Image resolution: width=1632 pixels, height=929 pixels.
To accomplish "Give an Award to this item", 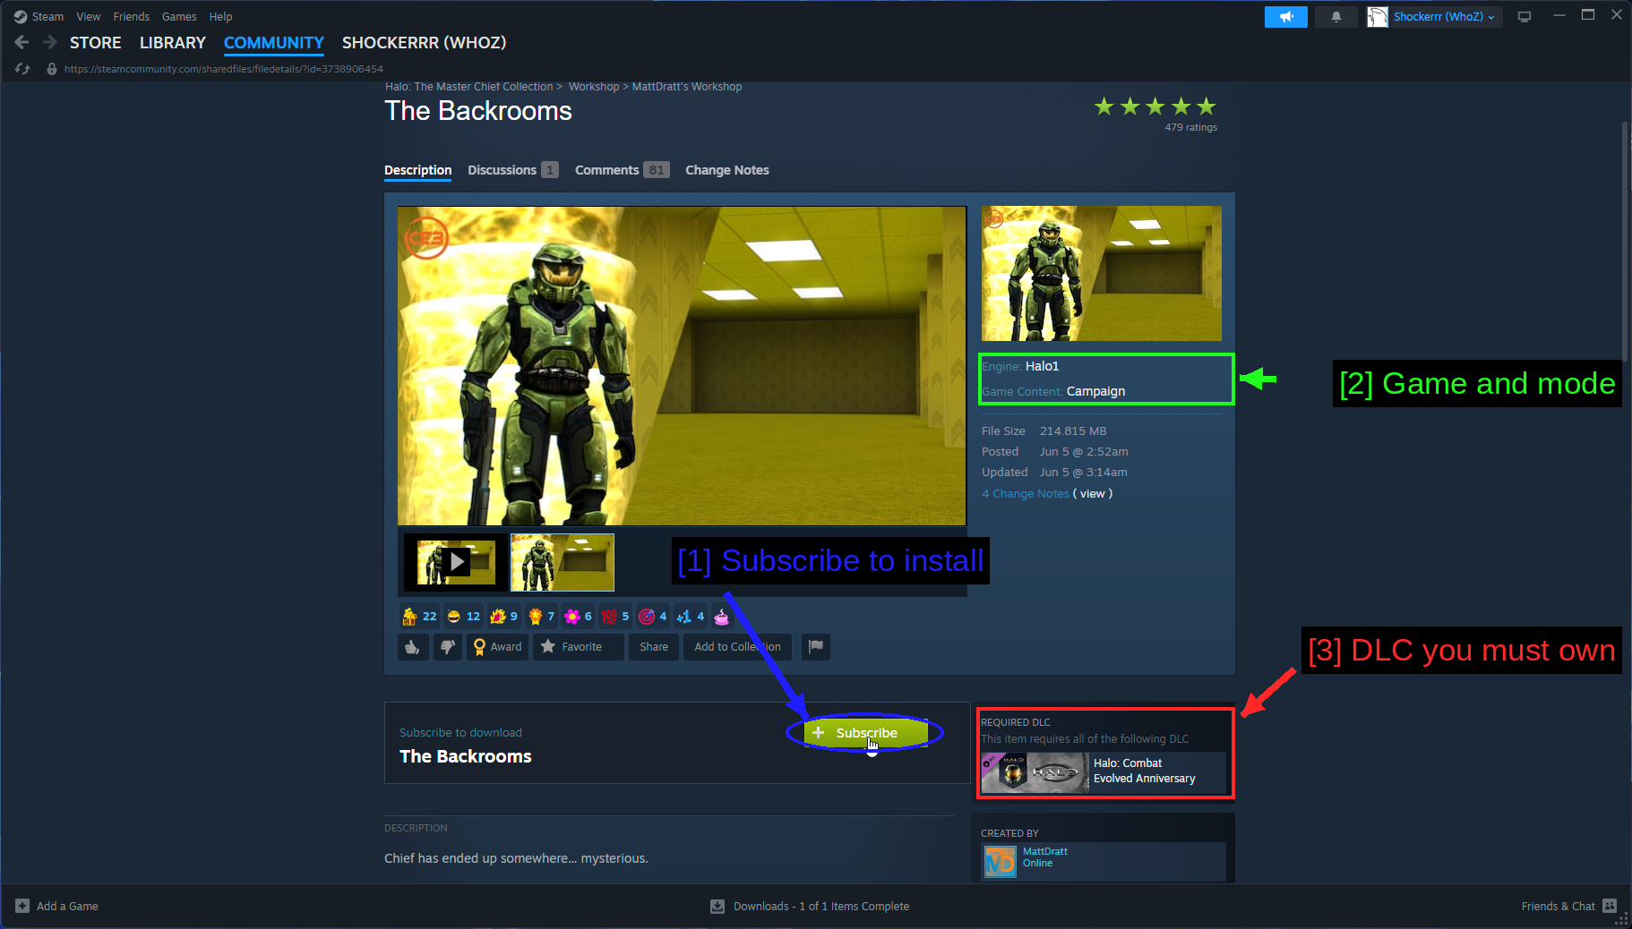I will (497, 647).
